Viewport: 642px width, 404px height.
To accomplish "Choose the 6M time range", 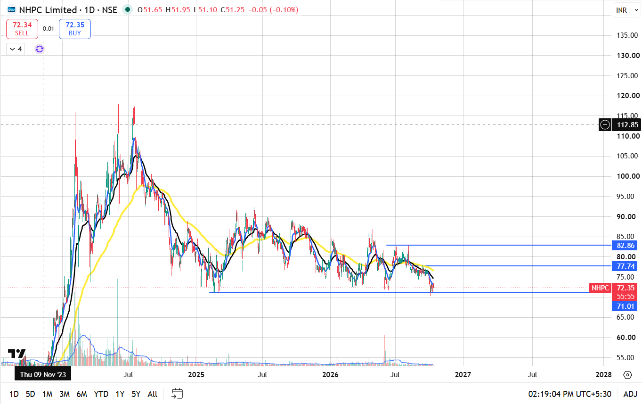I will (x=82, y=394).
